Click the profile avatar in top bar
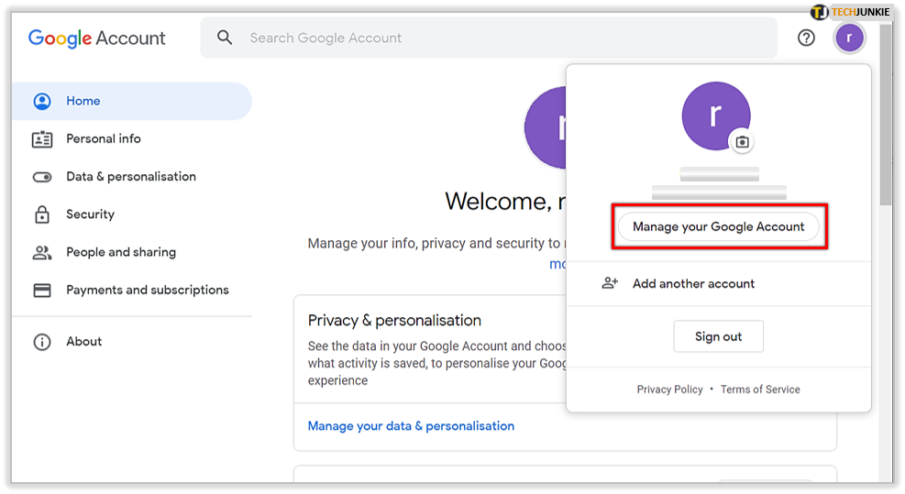 (x=849, y=38)
